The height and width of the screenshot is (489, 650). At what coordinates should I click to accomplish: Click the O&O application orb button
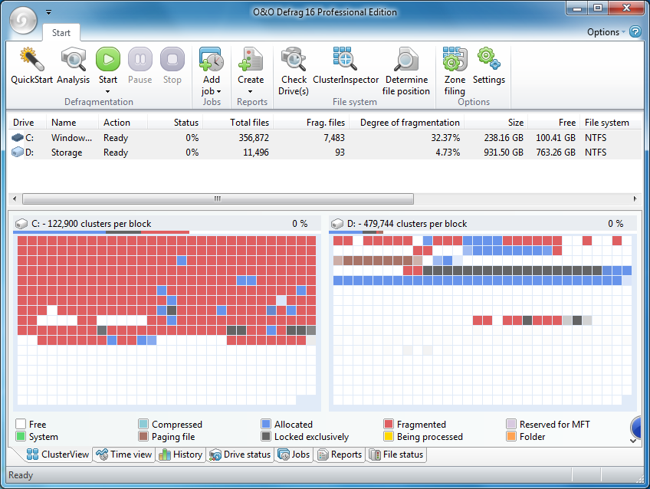[23, 20]
